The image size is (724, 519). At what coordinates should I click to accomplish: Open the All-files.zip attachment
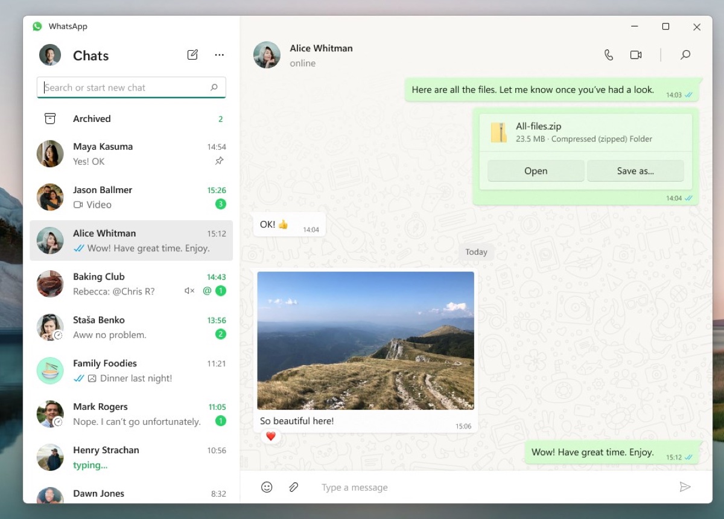point(535,170)
